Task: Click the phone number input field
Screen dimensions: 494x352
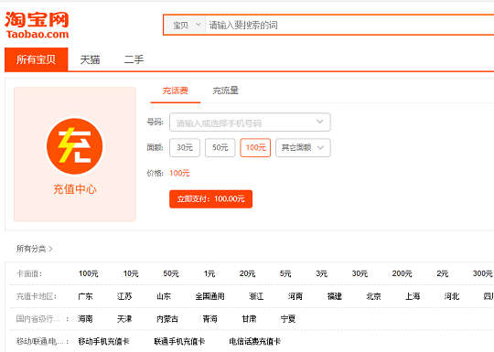Action: click(x=250, y=123)
